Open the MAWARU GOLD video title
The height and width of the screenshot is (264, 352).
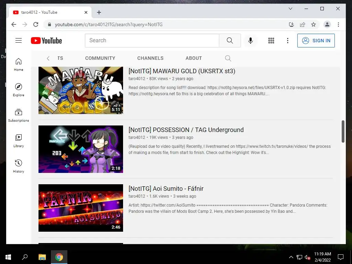pyautogui.click(x=182, y=71)
